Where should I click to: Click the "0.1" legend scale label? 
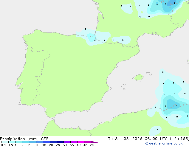3,145
